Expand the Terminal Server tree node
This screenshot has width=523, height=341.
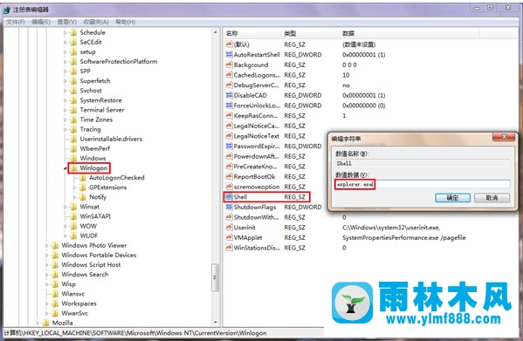(65, 110)
